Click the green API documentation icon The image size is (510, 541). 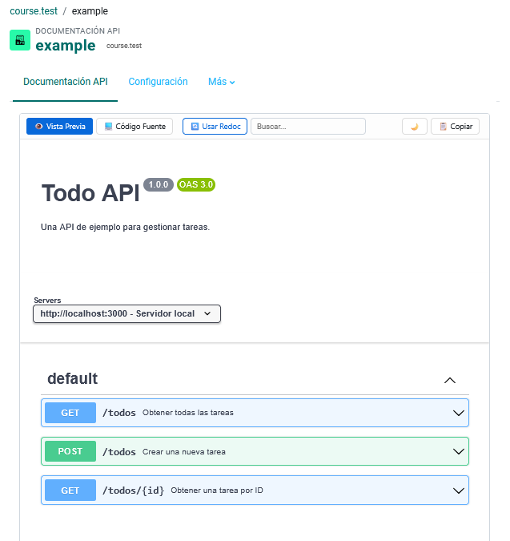click(20, 40)
